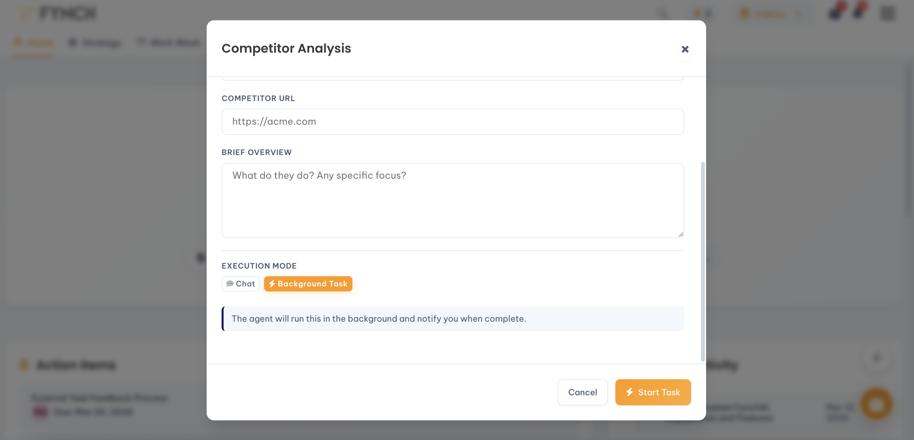Open the first red-badged notification icon

point(836,13)
